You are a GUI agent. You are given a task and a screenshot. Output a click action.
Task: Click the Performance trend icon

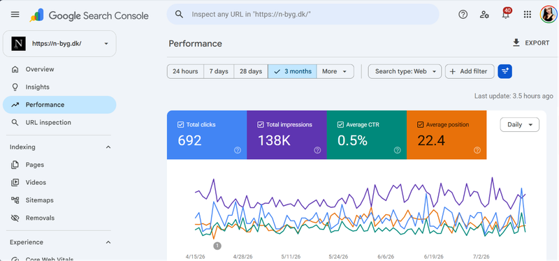[x=15, y=105]
